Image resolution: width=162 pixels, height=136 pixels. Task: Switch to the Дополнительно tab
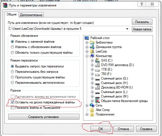31,15
